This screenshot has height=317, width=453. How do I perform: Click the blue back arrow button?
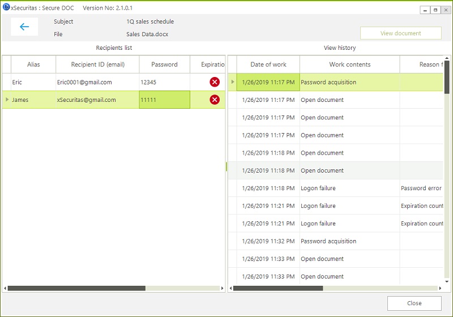click(24, 27)
